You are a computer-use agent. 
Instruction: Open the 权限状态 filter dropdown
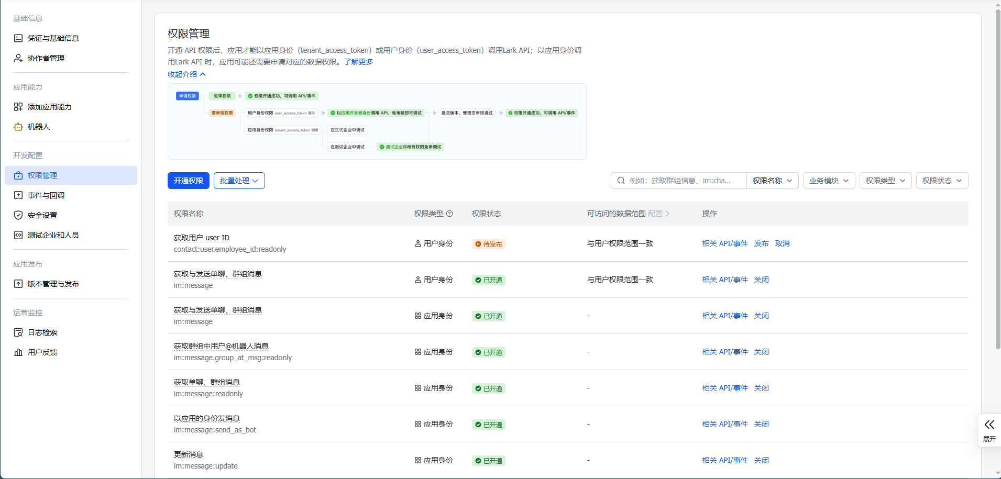[942, 181]
